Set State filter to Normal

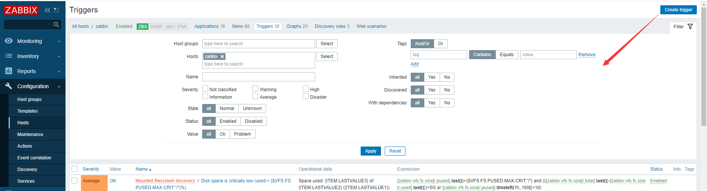tap(227, 108)
